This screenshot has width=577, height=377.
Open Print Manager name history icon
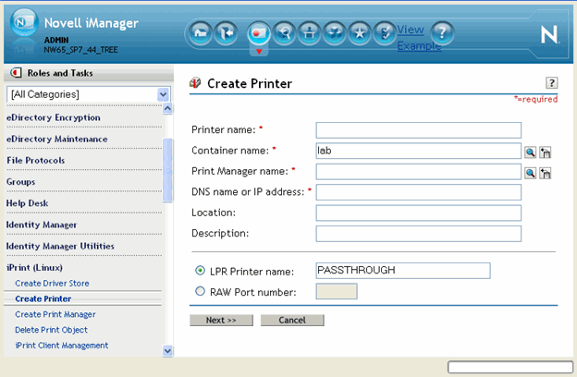(545, 173)
